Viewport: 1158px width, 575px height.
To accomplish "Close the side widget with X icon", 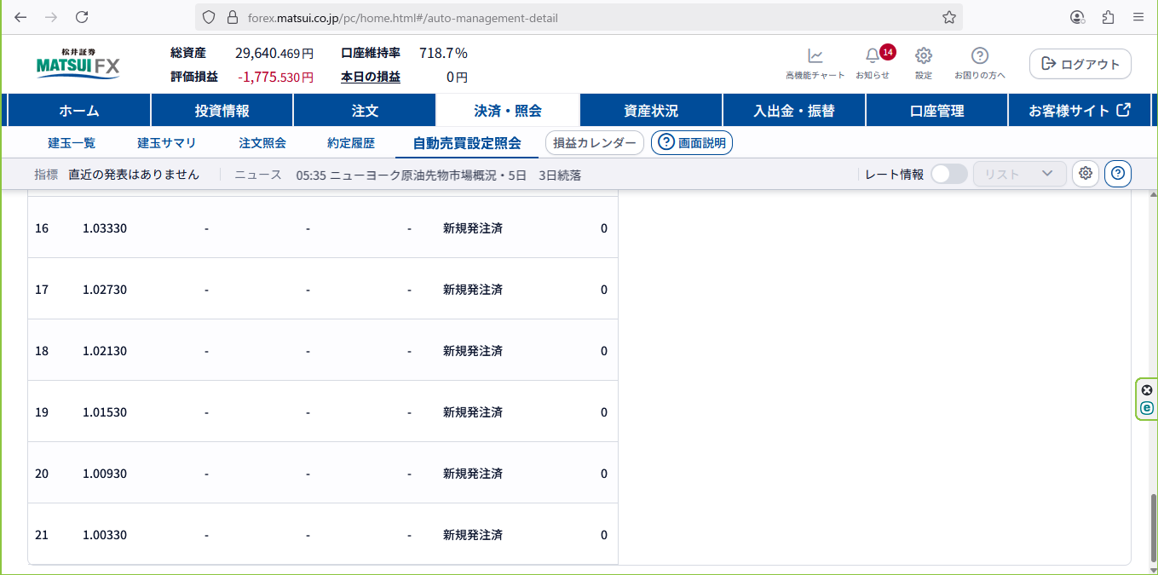I will [1147, 390].
